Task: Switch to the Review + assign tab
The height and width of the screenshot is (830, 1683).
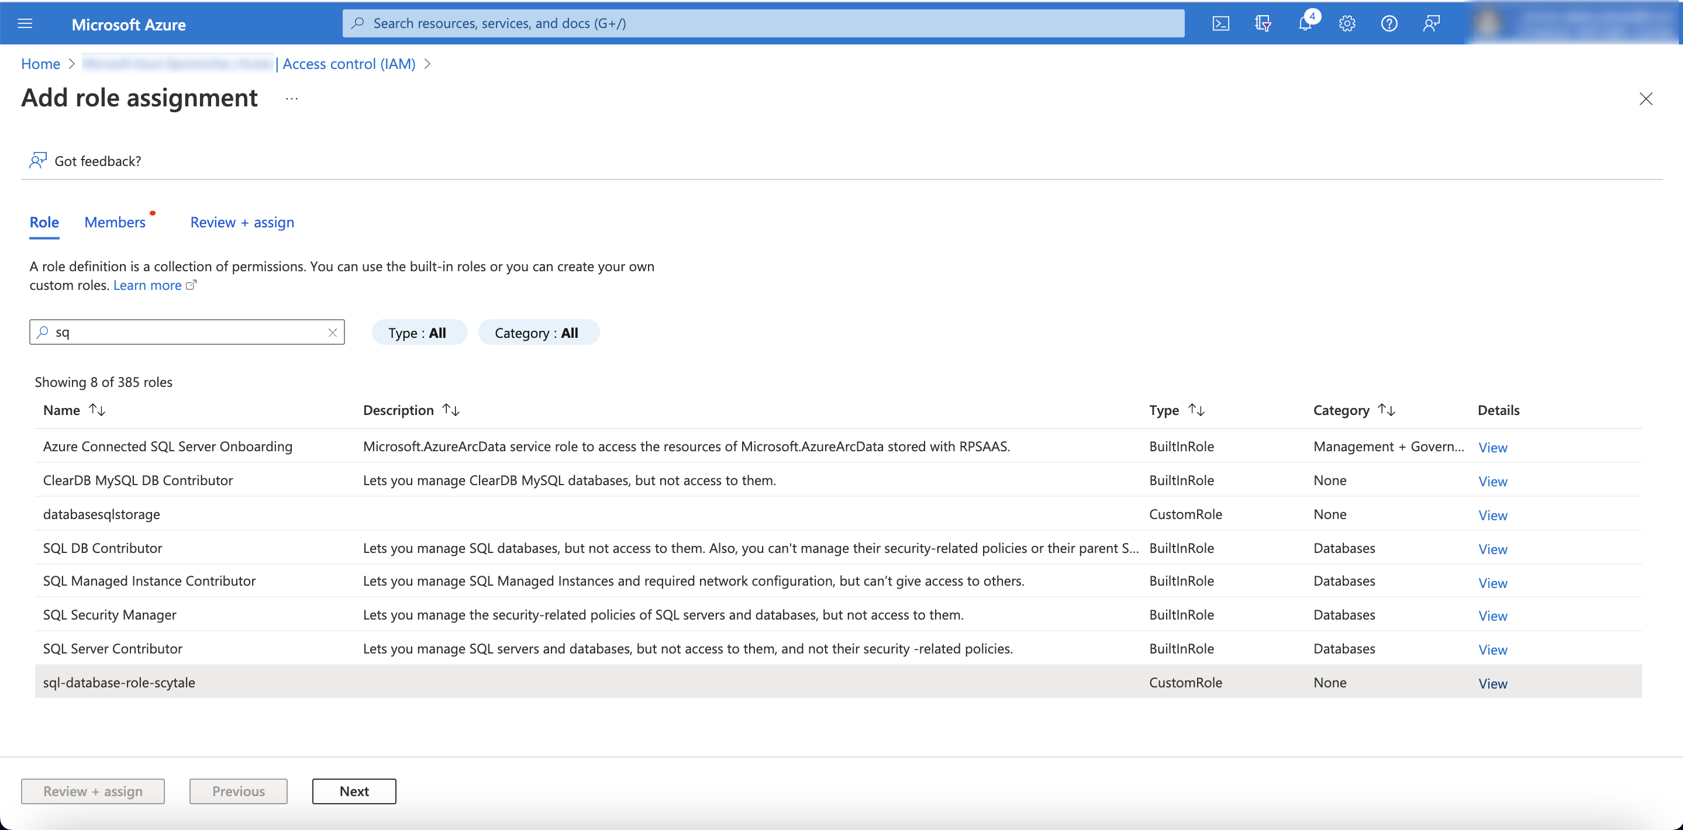Action: point(242,222)
